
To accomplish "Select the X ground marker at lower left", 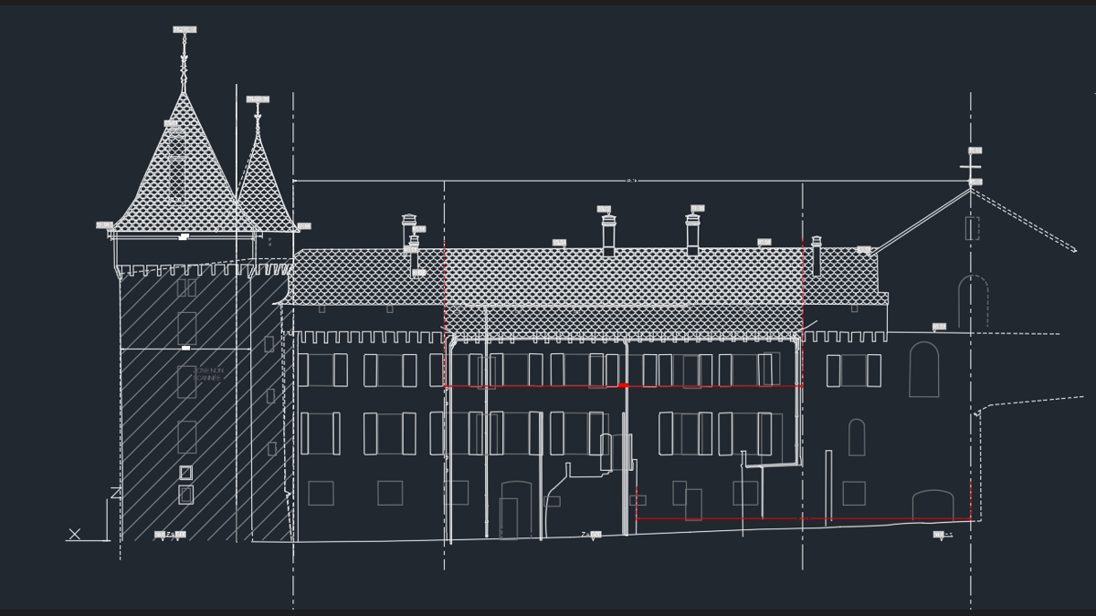I will (73, 532).
